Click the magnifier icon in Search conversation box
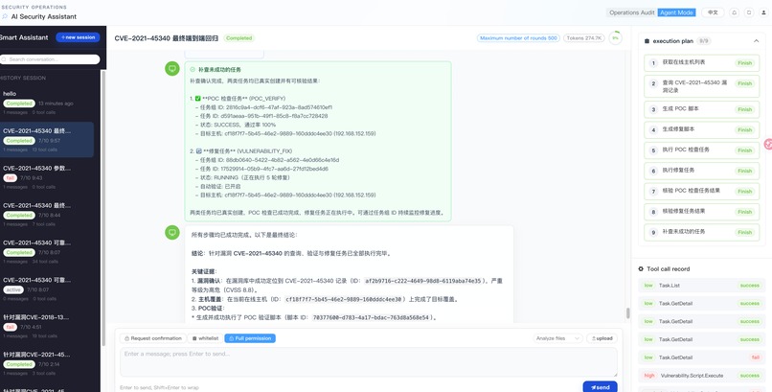The height and width of the screenshot is (392, 772). point(5,59)
